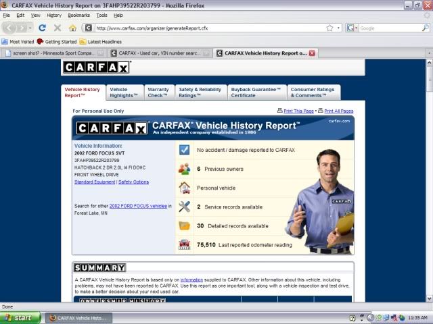Click the VIN 3FAHP39522R203799 text
This screenshot has width=433, height=324.
tap(97, 161)
